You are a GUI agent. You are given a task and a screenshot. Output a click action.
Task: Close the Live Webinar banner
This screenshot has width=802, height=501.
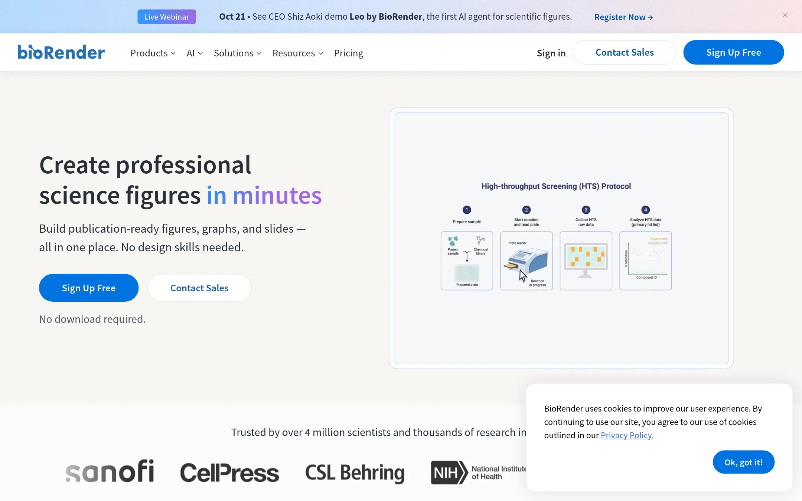tap(785, 15)
